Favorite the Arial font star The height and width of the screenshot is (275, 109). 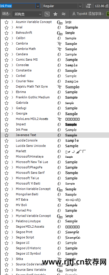click(7, 27)
